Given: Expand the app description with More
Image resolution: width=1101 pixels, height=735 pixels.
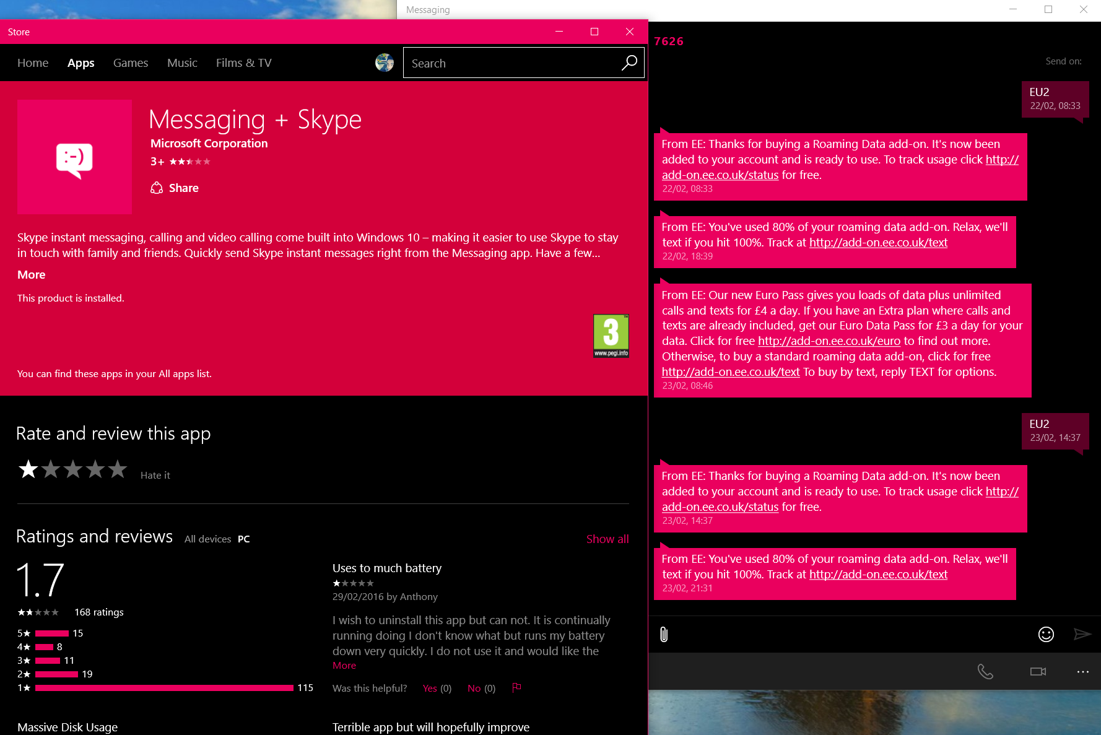Looking at the screenshot, I should [32, 274].
